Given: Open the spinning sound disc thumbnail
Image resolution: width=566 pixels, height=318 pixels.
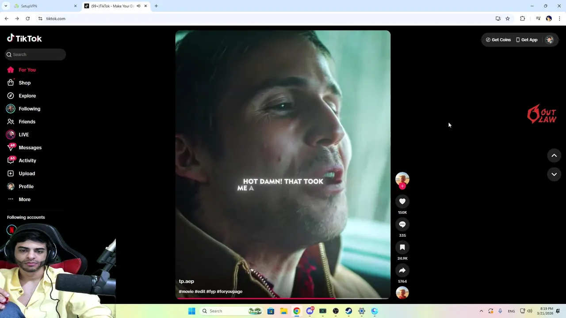Looking at the screenshot, I should coord(402,293).
